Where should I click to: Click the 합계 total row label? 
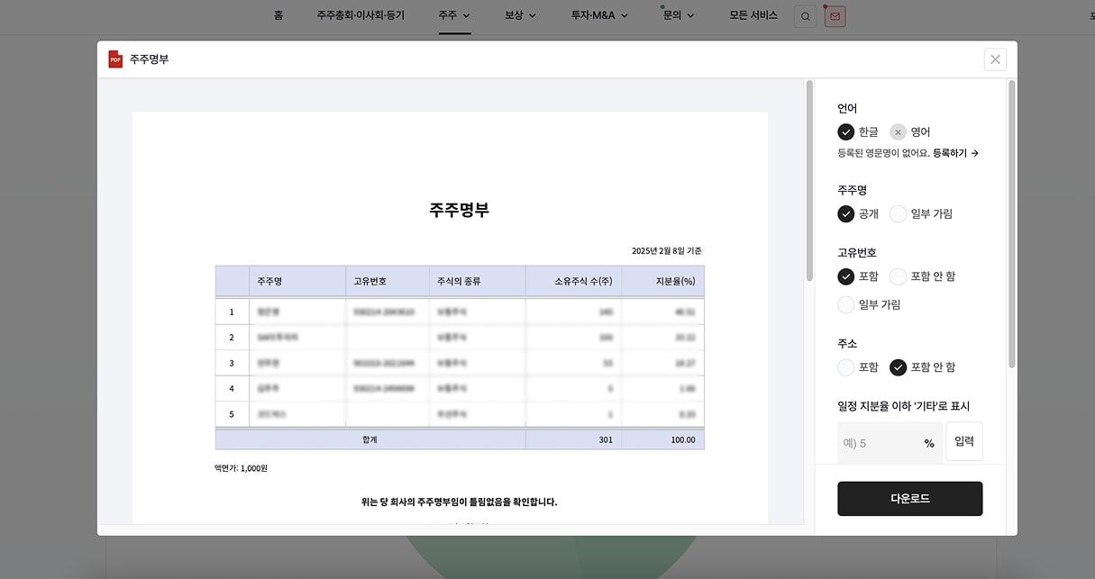370,439
